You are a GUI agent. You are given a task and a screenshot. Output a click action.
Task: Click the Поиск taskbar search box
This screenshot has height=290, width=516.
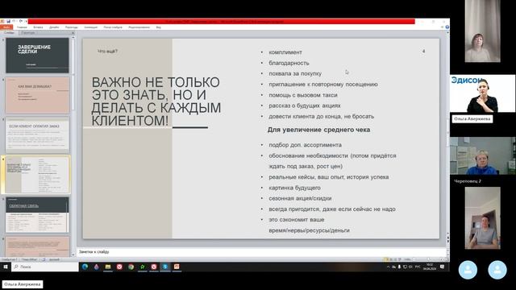(45, 267)
